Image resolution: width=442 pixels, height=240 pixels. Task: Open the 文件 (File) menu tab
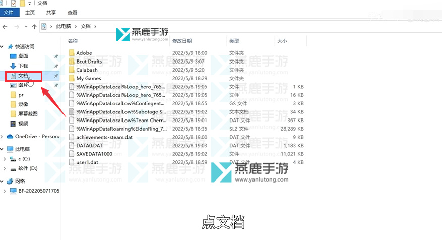tap(9, 12)
